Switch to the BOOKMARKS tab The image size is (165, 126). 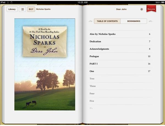[x=134, y=21]
